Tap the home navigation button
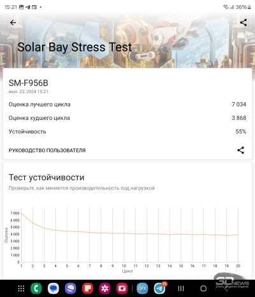Screen dimensions: 255x297 click(x=203, y=289)
